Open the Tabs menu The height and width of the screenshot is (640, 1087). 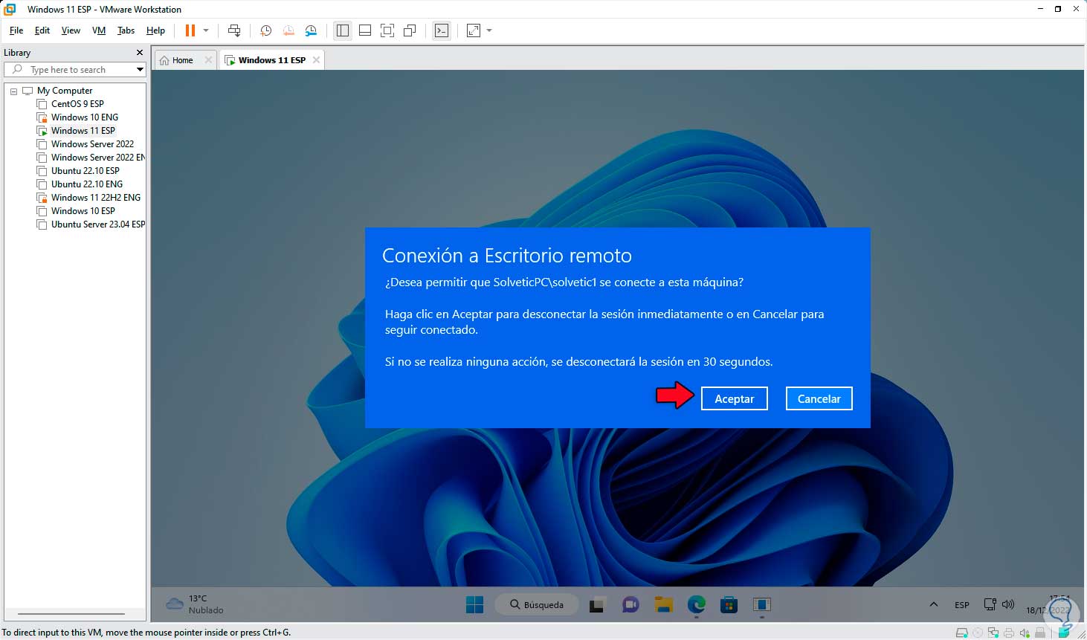(126, 30)
